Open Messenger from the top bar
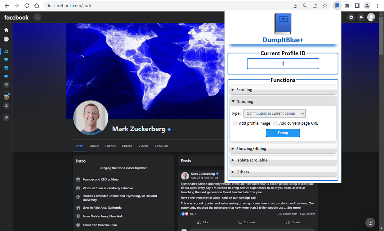 pos(351,17)
